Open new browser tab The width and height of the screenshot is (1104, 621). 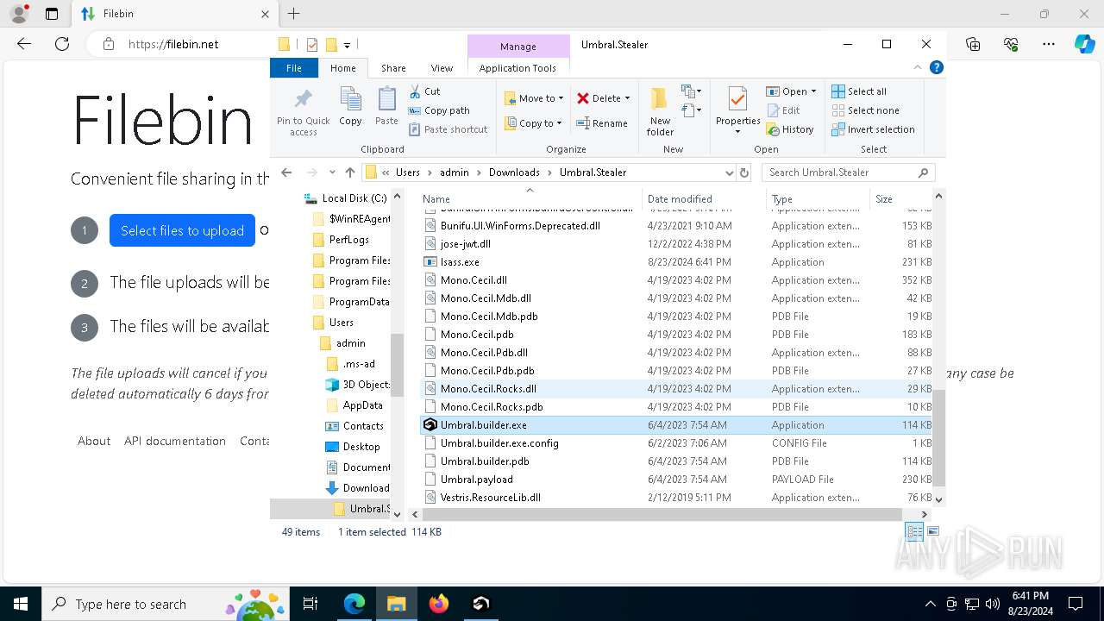[x=294, y=14]
